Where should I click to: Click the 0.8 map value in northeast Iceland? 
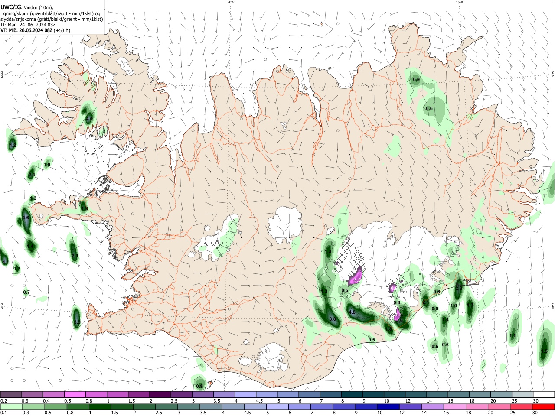416,80
